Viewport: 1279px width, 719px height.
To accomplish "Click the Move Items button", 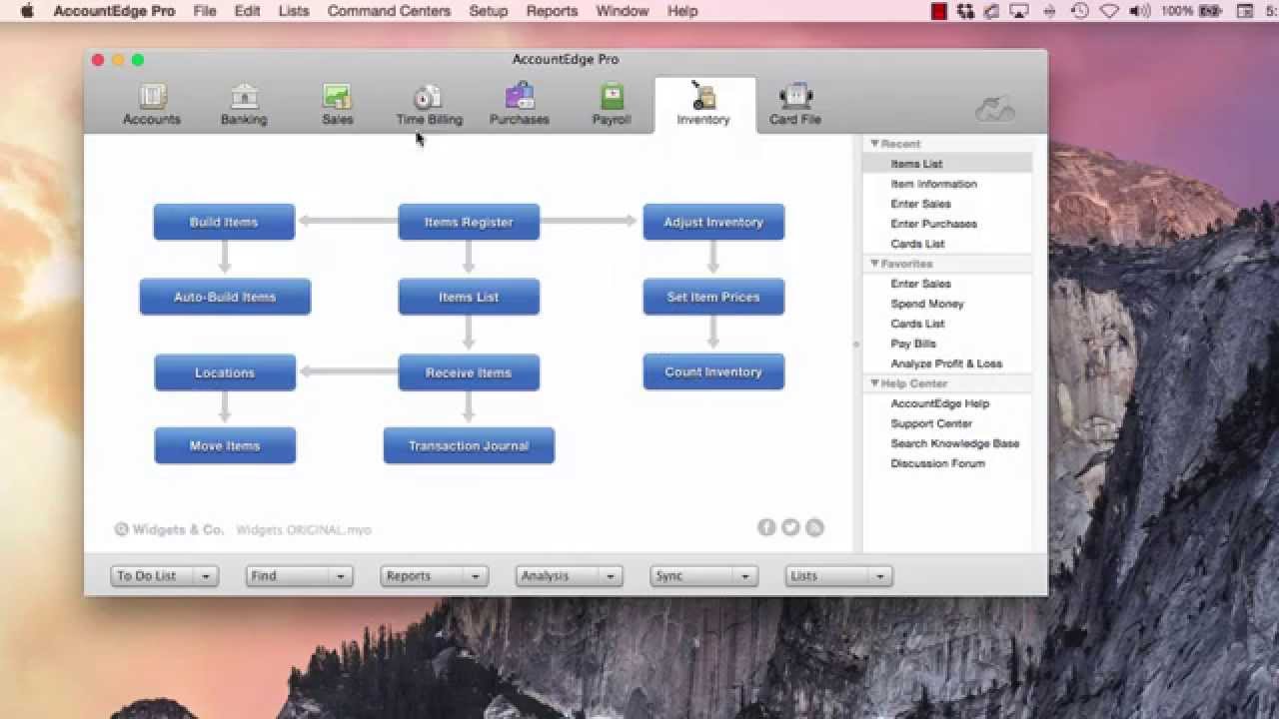I will [225, 445].
